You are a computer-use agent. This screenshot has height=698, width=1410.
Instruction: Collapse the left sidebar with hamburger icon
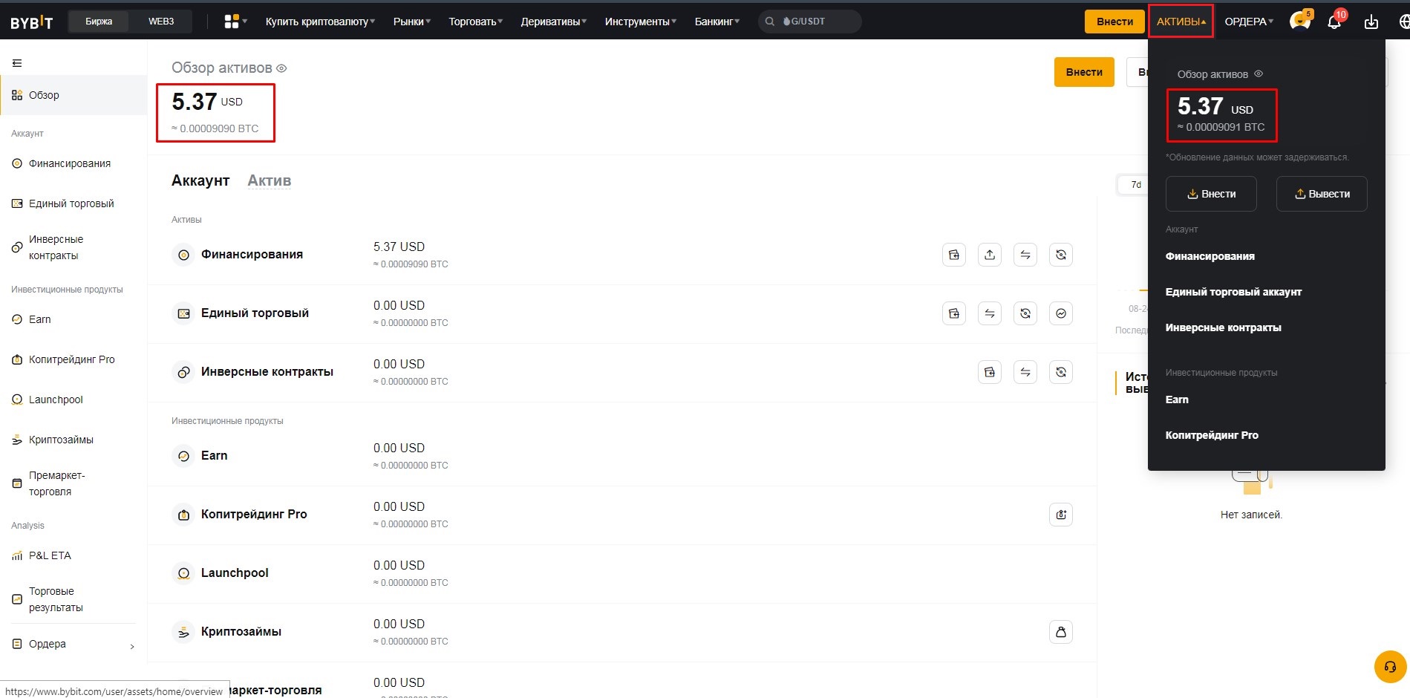[17, 63]
